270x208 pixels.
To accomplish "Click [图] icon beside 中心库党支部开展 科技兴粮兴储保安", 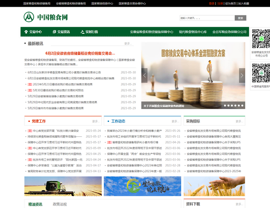I will click(30, 131).
